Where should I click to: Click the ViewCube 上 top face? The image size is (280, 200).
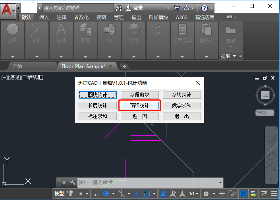coord(265,95)
